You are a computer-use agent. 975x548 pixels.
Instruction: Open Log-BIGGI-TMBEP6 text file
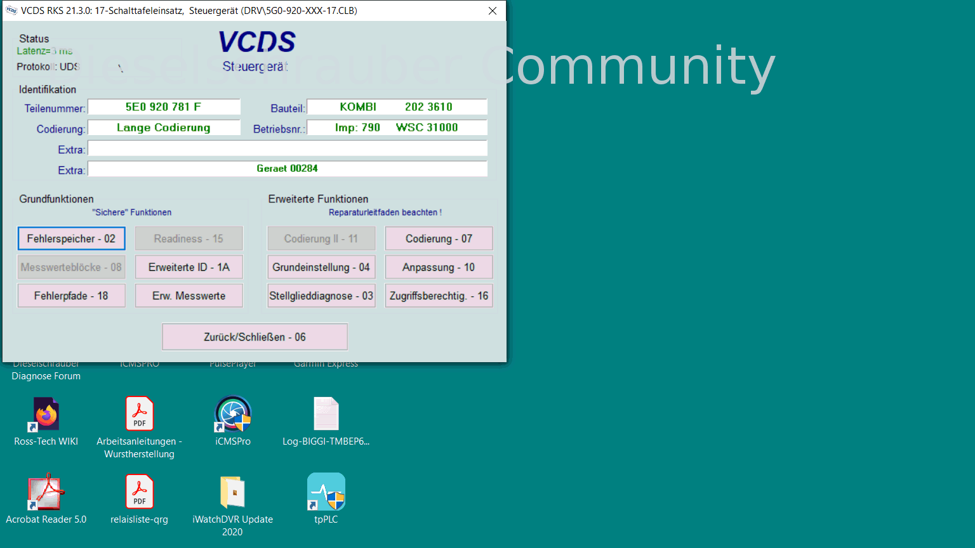pos(326,422)
